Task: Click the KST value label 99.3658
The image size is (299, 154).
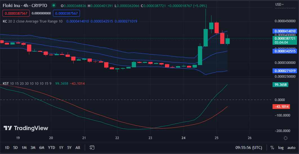Action: 281,85
